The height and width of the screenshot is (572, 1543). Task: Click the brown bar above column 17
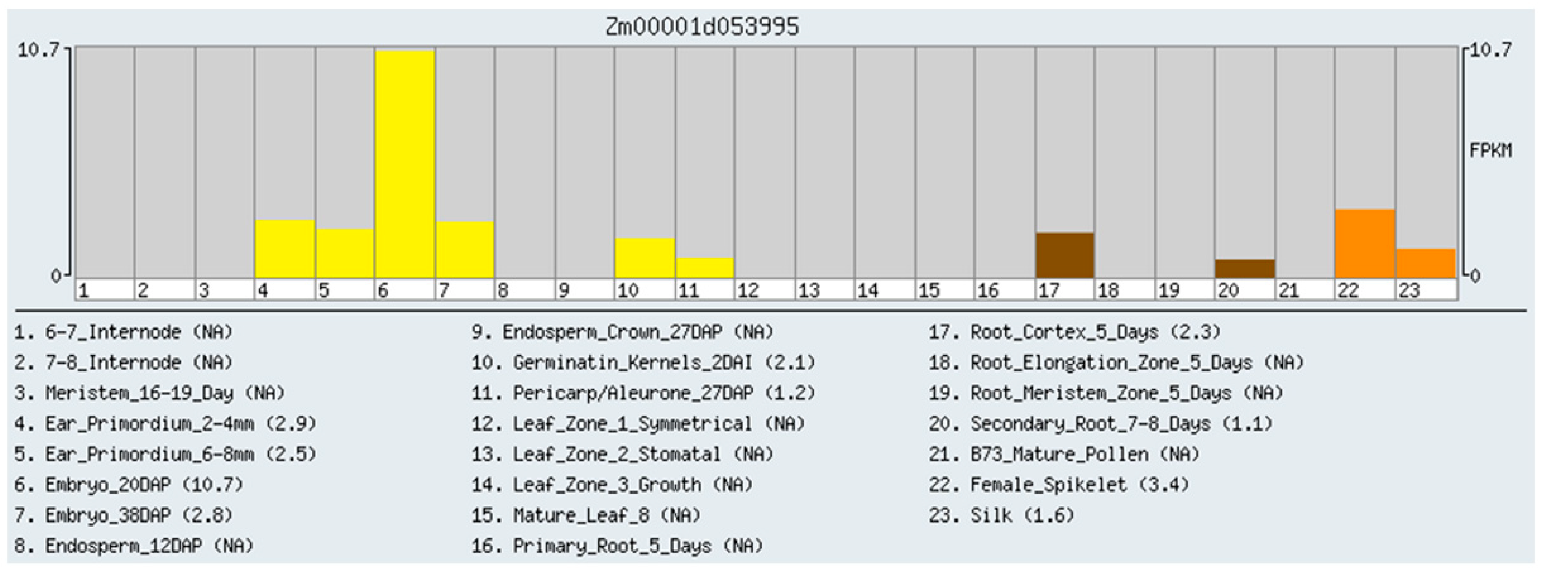[x=1065, y=256]
